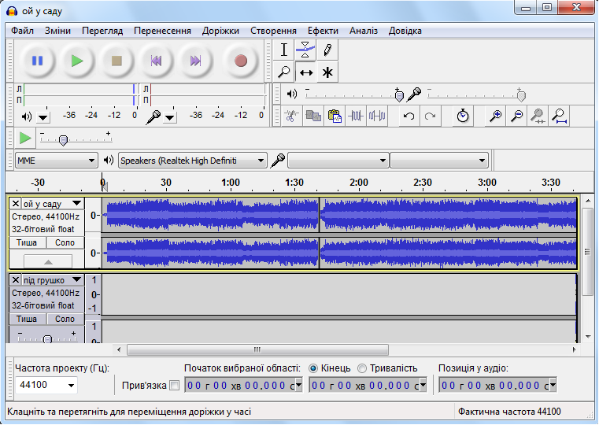Screen dimensions: 599x425
Task: Mute the 'під грушко' track (Тиша)
Action: (x=27, y=319)
